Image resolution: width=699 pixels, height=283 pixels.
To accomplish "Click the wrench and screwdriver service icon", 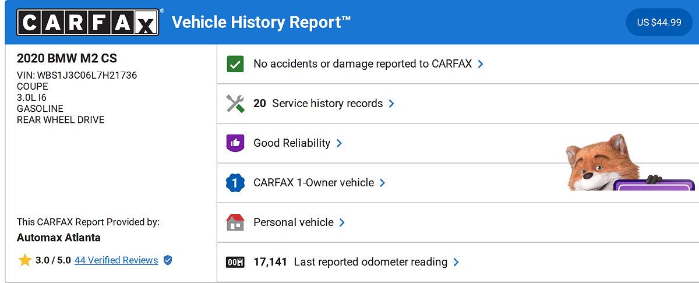I will click(235, 104).
